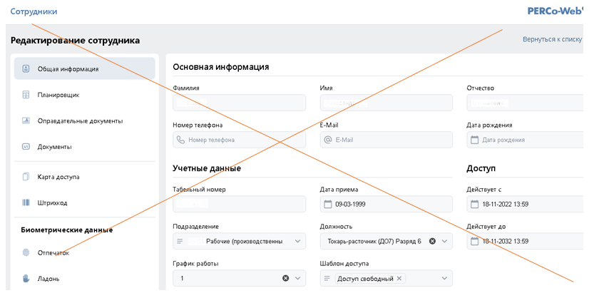Open calendar icon in Дата приема field

(x=327, y=205)
